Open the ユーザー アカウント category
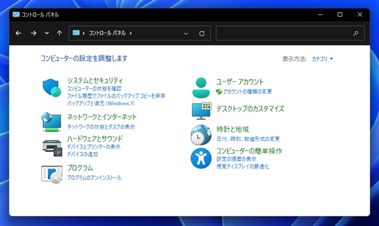Viewport: 379px width, 226px height. tap(240, 82)
